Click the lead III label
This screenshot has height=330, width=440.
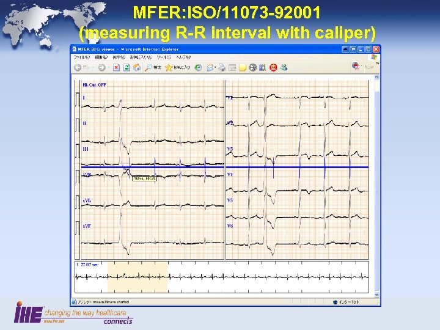86,149
